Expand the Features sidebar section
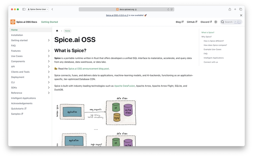This screenshot has width=253, height=157. coord(49,51)
